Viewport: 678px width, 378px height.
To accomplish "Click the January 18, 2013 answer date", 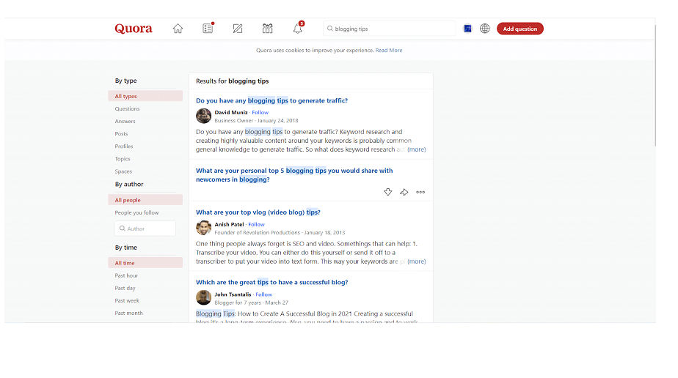I will click(325, 232).
